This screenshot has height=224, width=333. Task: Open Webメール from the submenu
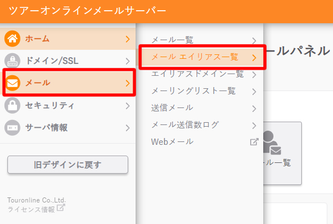(x=200, y=142)
